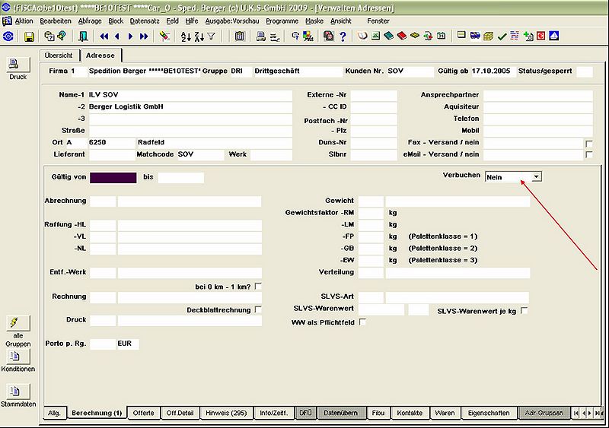Screen dimensions: 609x428
Task: Open the Programme menu
Action: click(282, 21)
